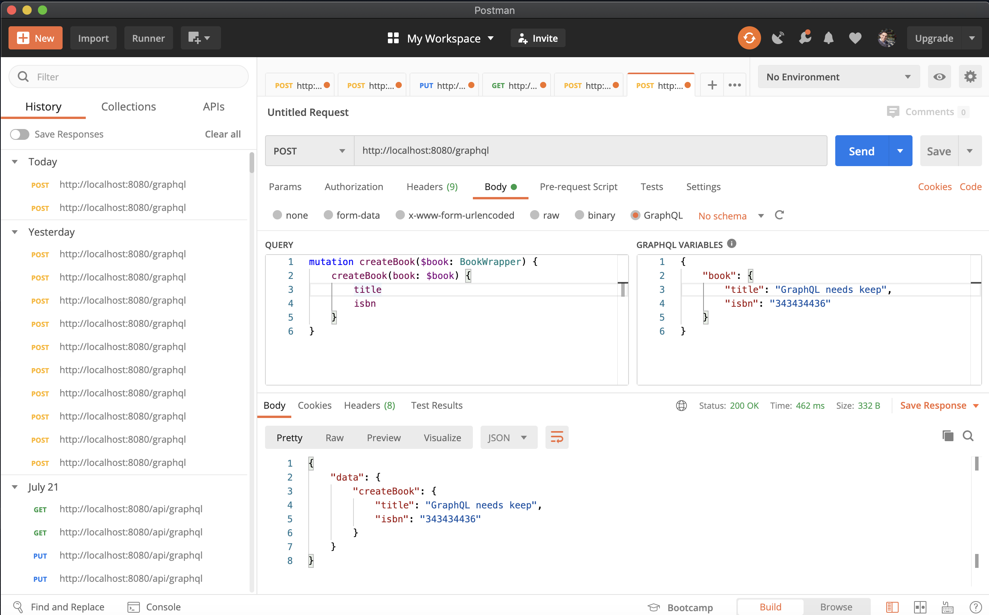
Task: Open the Authorization tab
Action: [x=354, y=187]
